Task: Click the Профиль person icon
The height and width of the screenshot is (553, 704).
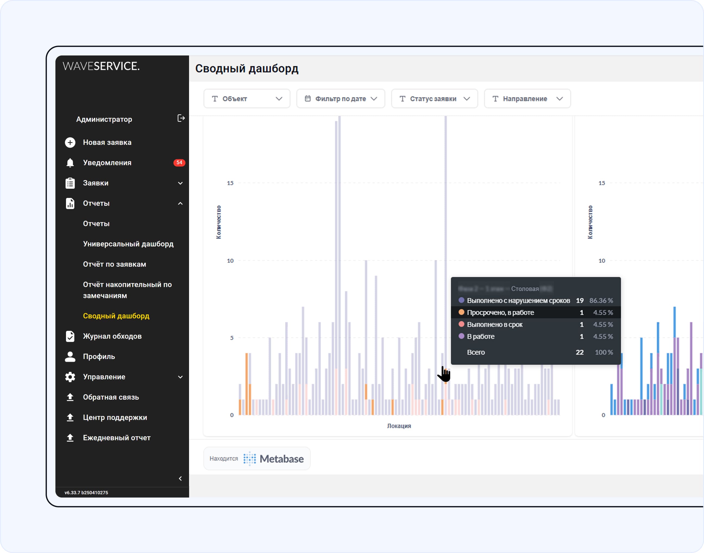Action: [x=70, y=356]
